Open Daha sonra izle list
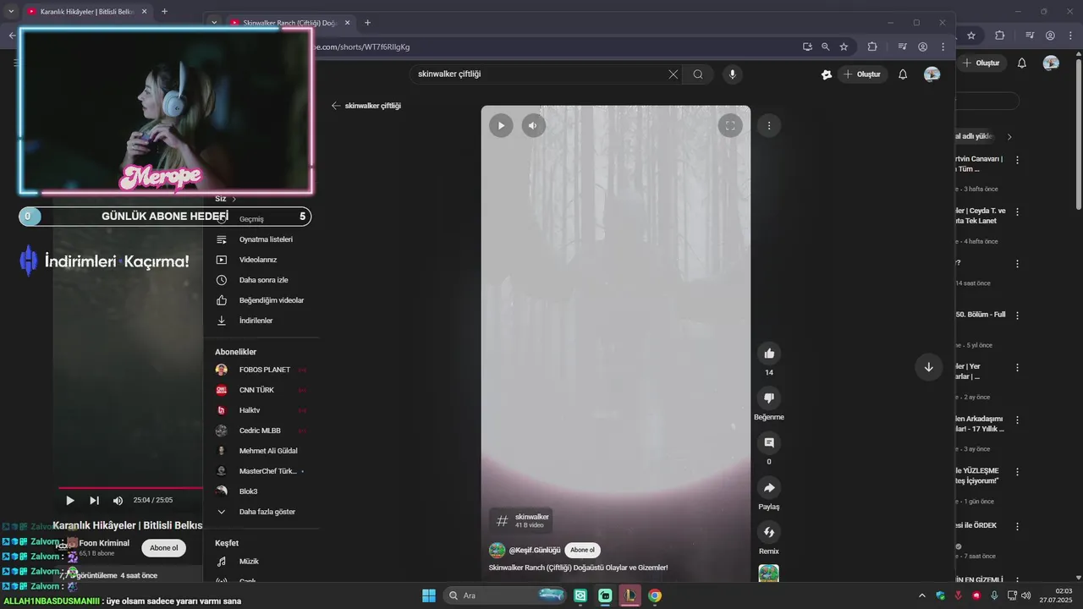Image resolution: width=1083 pixels, height=609 pixels. click(x=262, y=280)
